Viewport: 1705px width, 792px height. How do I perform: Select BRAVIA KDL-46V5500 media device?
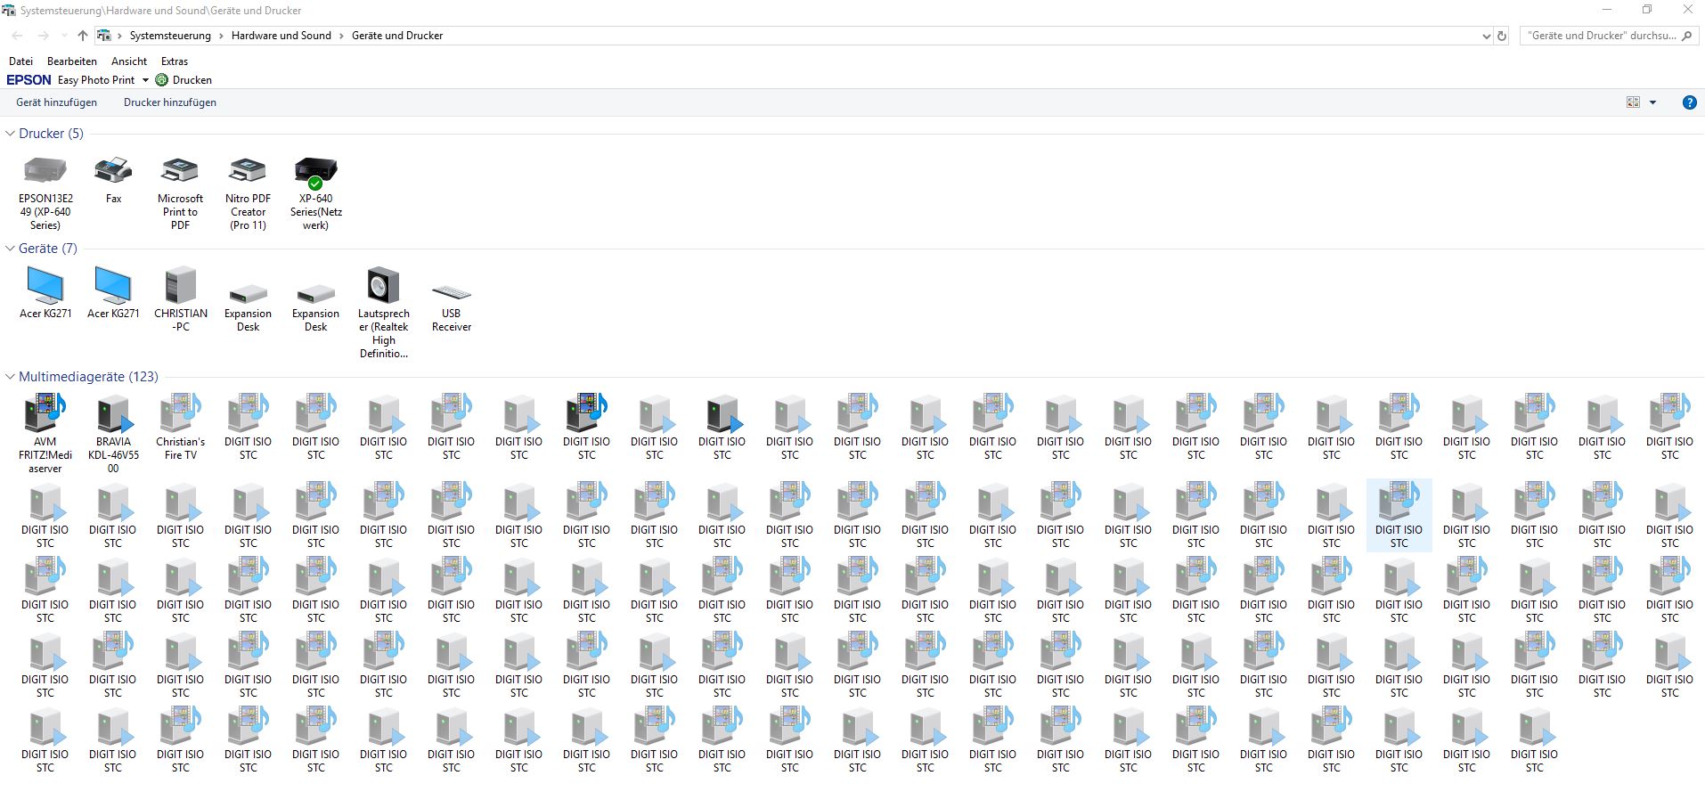click(x=113, y=434)
